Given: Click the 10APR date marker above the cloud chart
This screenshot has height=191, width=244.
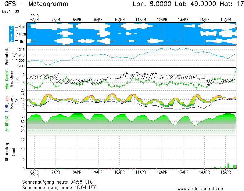Looking at the screenshot, I should coord(120,19).
